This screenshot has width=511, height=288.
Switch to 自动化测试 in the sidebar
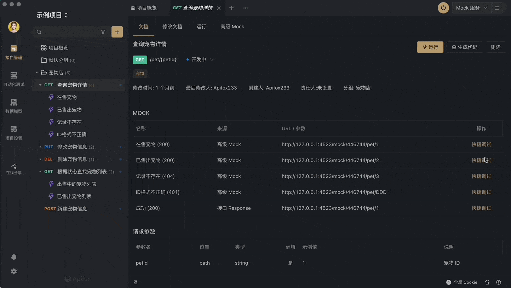pos(13,79)
